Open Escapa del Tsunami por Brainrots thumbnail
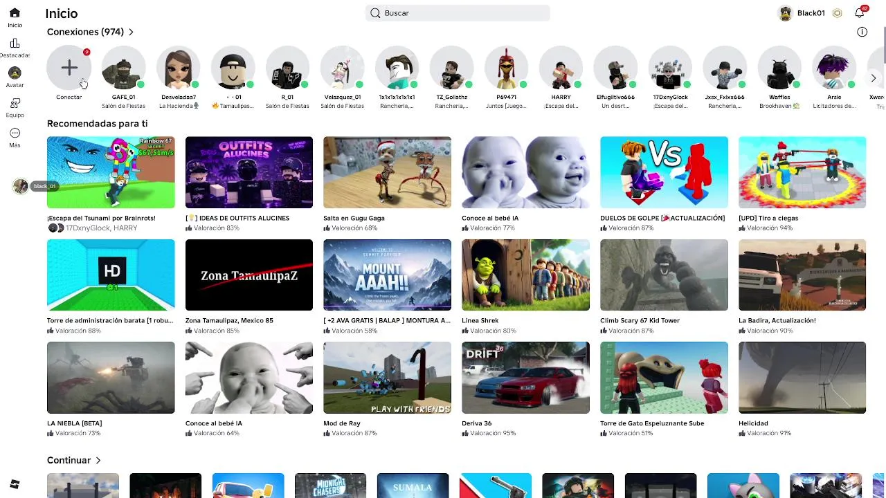This screenshot has height=498, width=886. (x=111, y=172)
